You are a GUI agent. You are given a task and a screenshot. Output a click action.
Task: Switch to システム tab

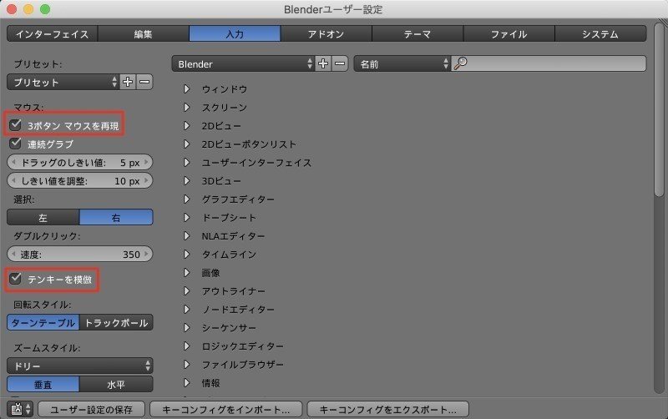(600, 33)
